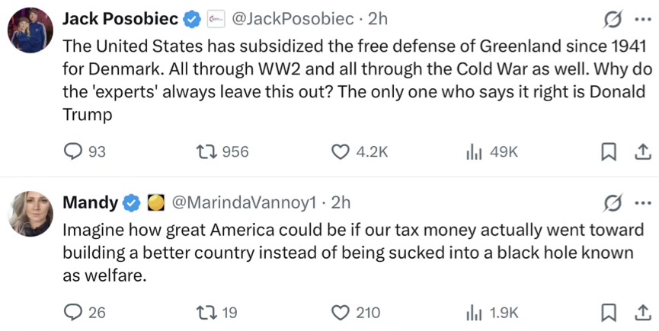View analytics of Mandy's 1.9K views tweet
Screen dimensions: 659x331
click(474, 312)
